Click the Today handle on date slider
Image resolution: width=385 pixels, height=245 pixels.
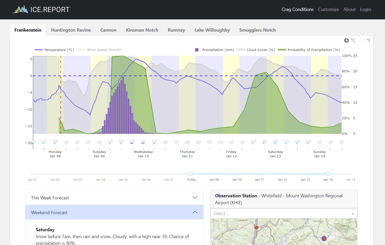[192, 174]
